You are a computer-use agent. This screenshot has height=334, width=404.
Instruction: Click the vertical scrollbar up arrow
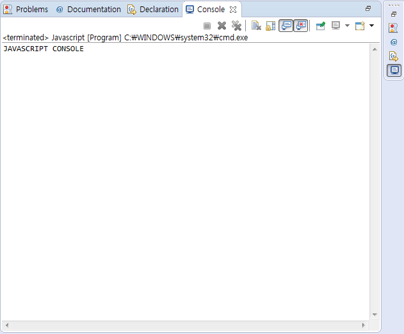pos(375,49)
